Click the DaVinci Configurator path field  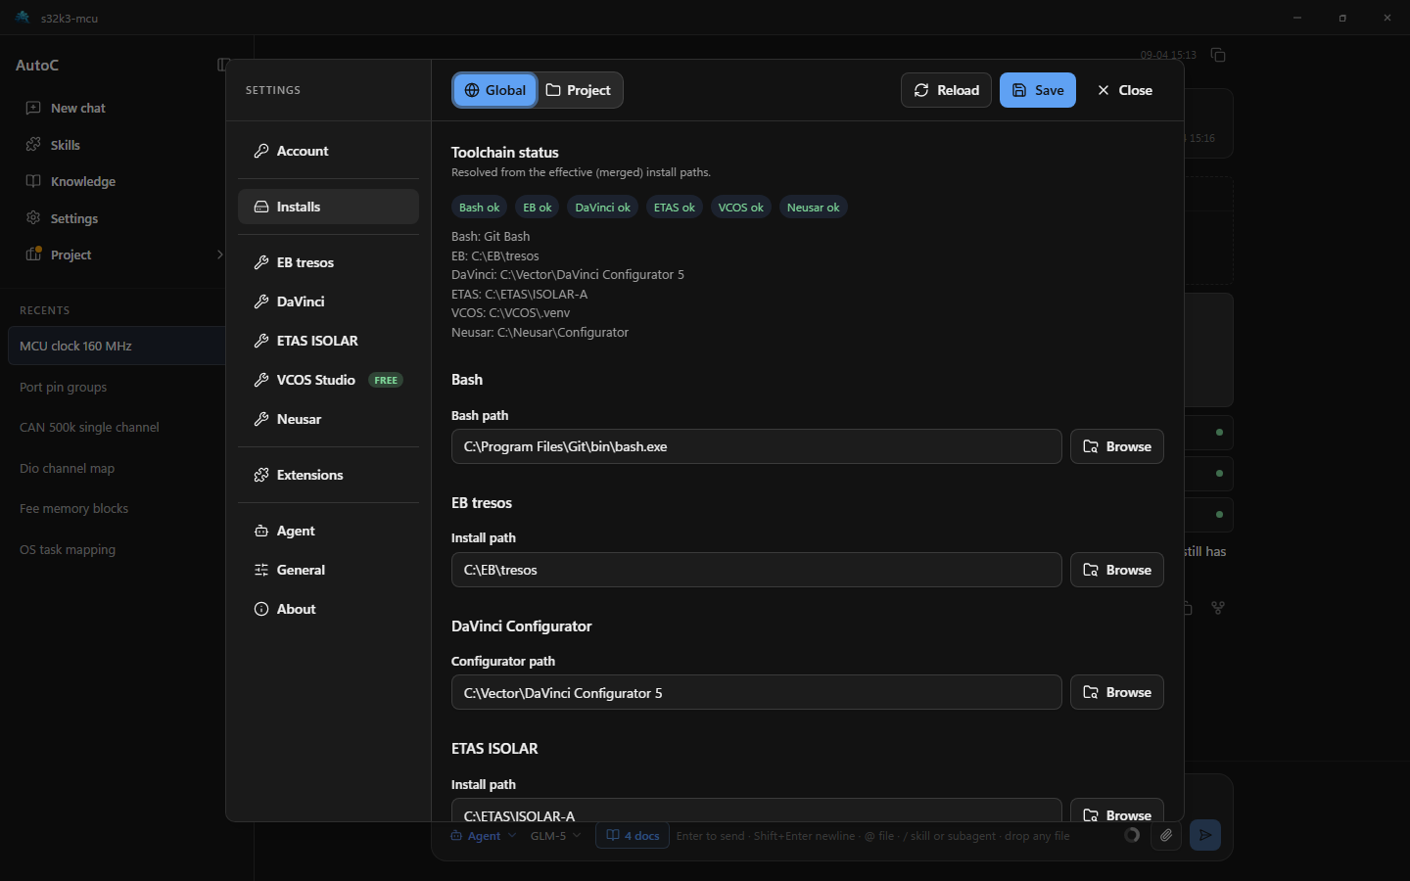click(x=756, y=692)
